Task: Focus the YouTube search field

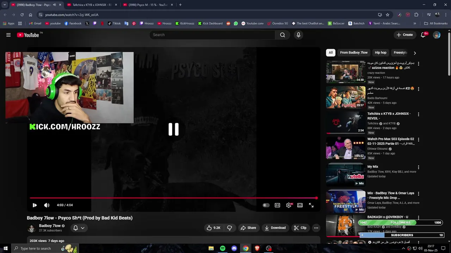Action: tap(212, 35)
